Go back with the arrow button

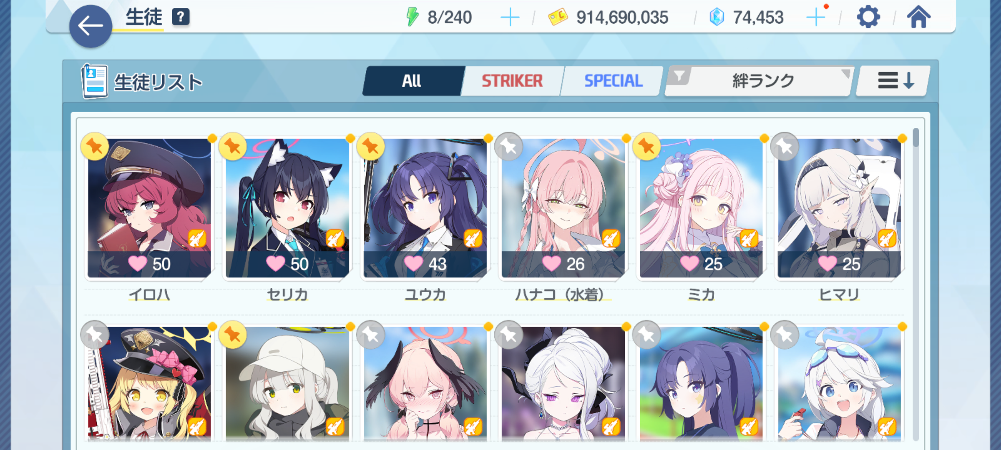point(91,26)
